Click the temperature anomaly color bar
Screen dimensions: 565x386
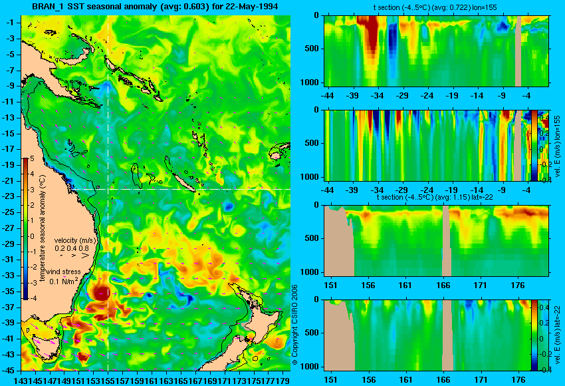coord(26,229)
